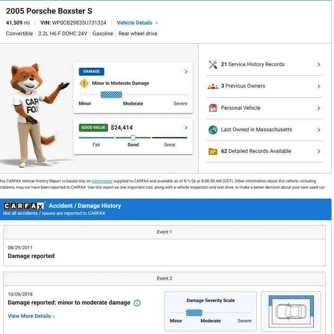The image size is (334, 334).
Task: Click 'Damage reported: minor to moderate damage' text
Action: coord(69,302)
